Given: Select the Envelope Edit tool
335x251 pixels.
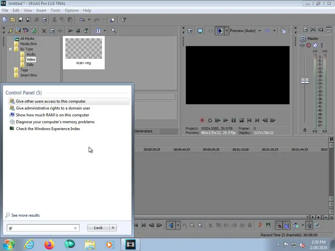Looking at the screenshot, I should coord(185,225).
